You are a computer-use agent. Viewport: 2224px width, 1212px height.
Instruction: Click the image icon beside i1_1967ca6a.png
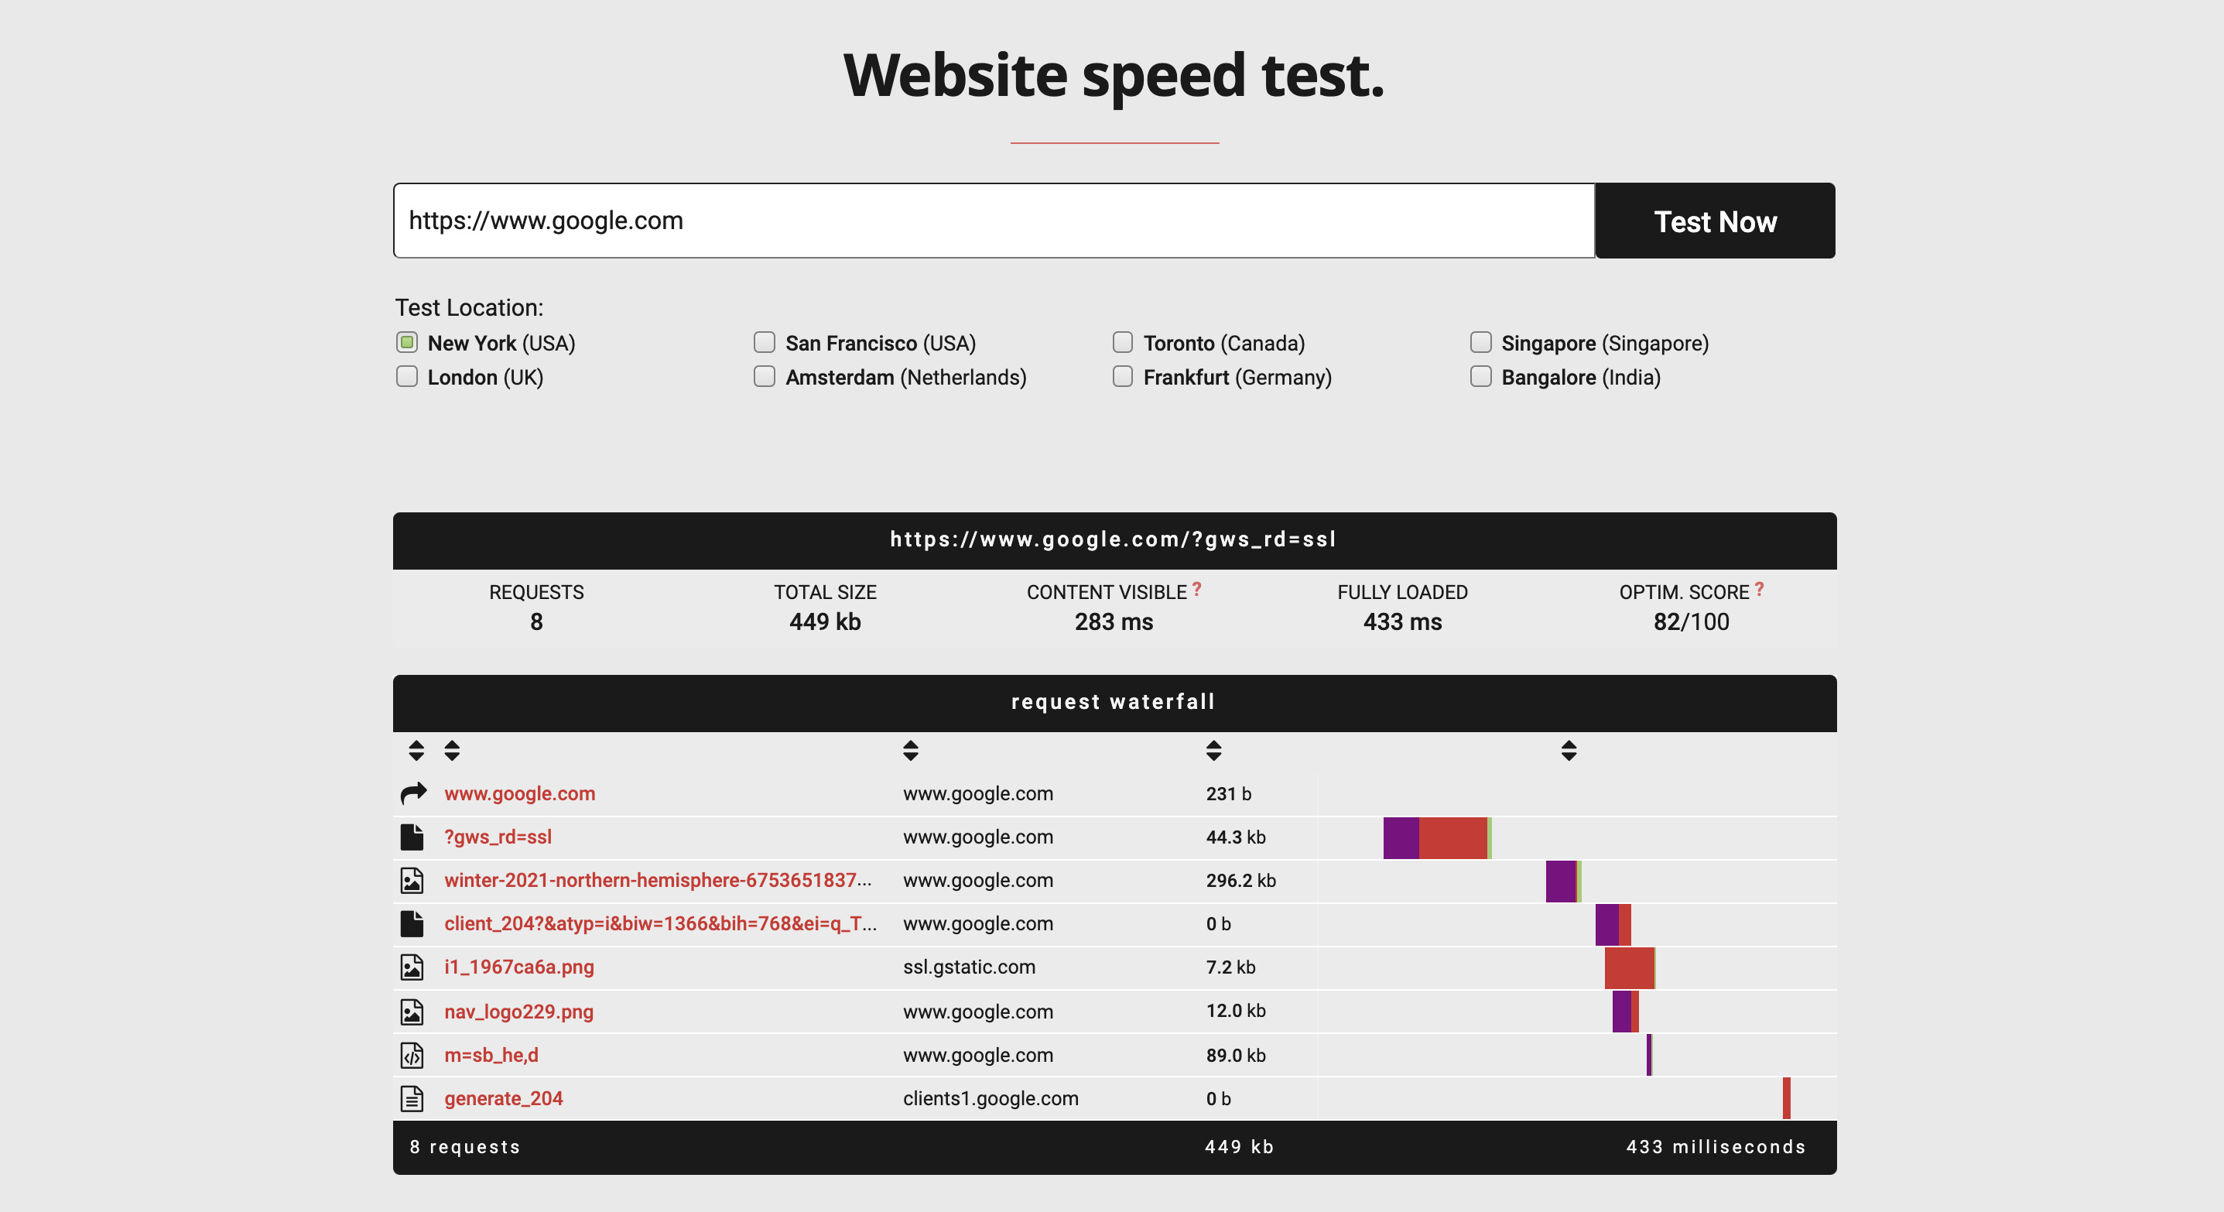tap(412, 967)
